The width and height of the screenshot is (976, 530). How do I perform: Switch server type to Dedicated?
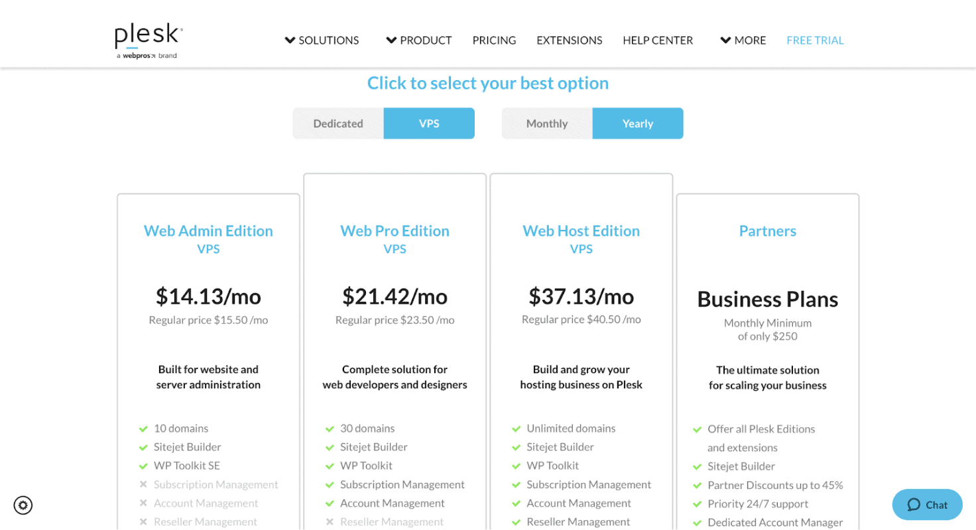[x=338, y=123]
